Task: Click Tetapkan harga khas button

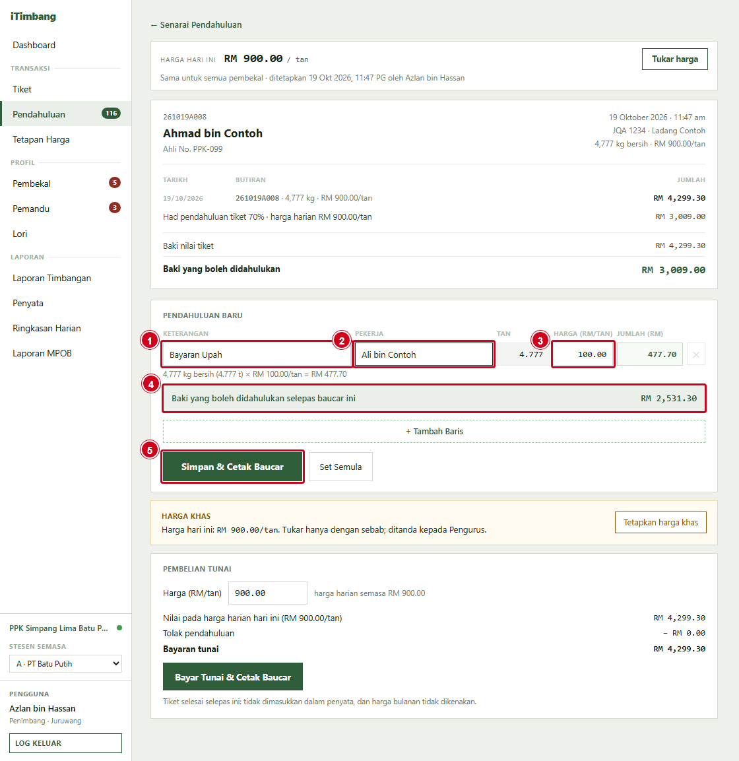Action: (661, 523)
